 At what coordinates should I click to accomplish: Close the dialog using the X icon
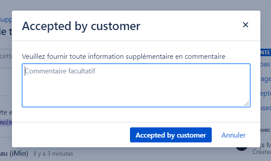pos(245,25)
